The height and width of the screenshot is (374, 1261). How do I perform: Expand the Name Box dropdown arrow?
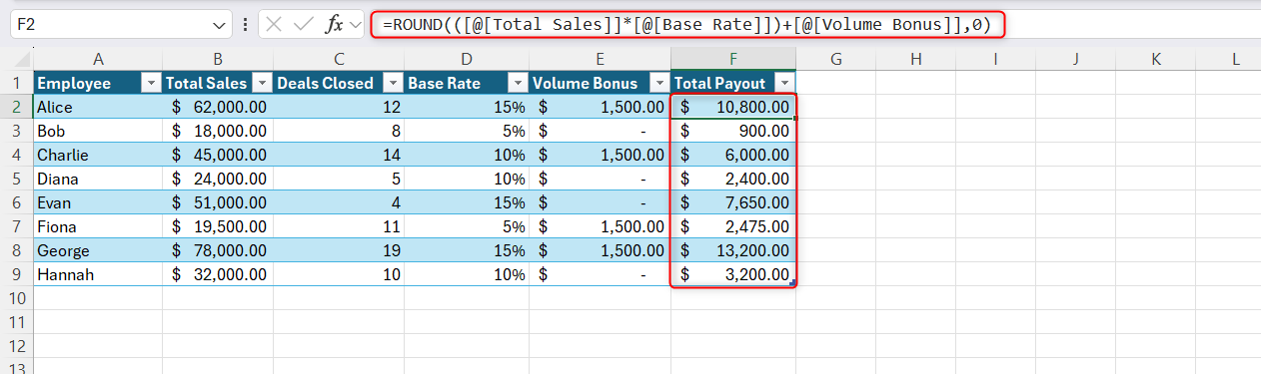point(220,25)
